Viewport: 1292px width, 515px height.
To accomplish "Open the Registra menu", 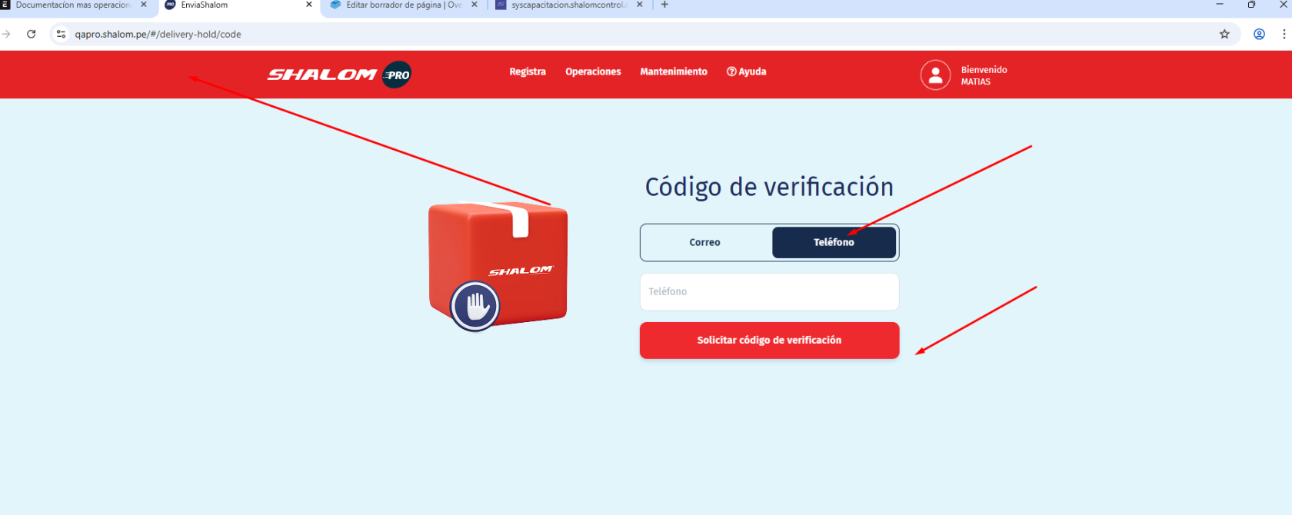I will [x=528, y=71].
